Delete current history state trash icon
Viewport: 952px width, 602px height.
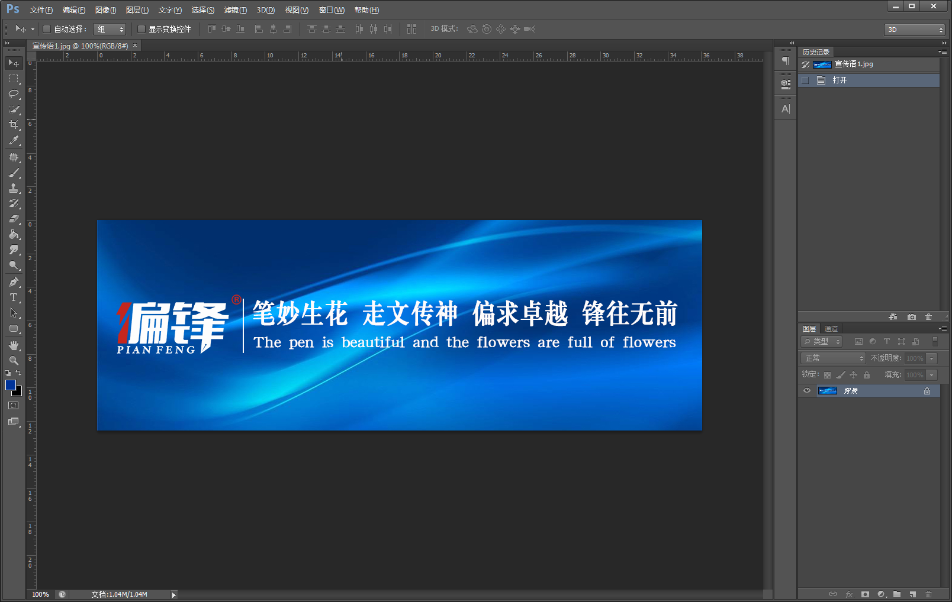point(928,317)
